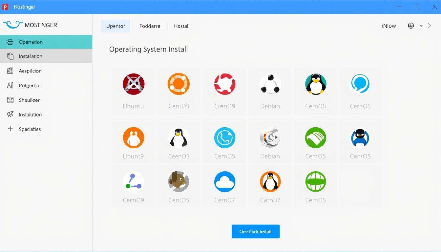Pick the three-node graph Cecn09 icon
Image resolution: width=441 pixels, height=252 pixels.
(x=134, y=182)
